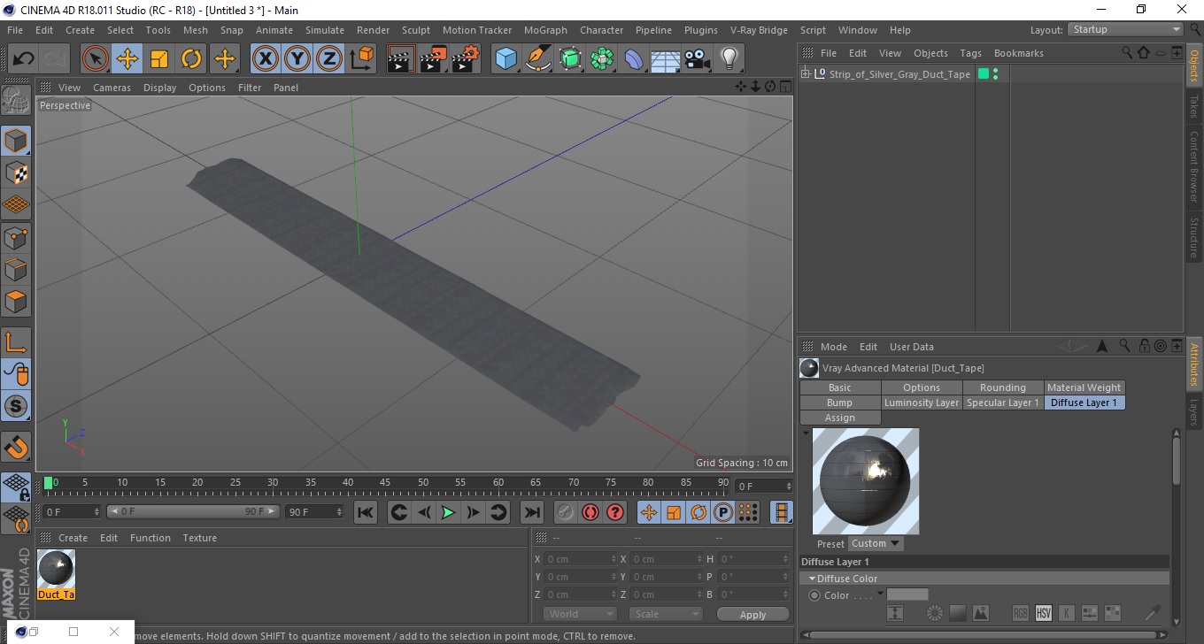Switch to Polygons mode

[x=16, y=301]
